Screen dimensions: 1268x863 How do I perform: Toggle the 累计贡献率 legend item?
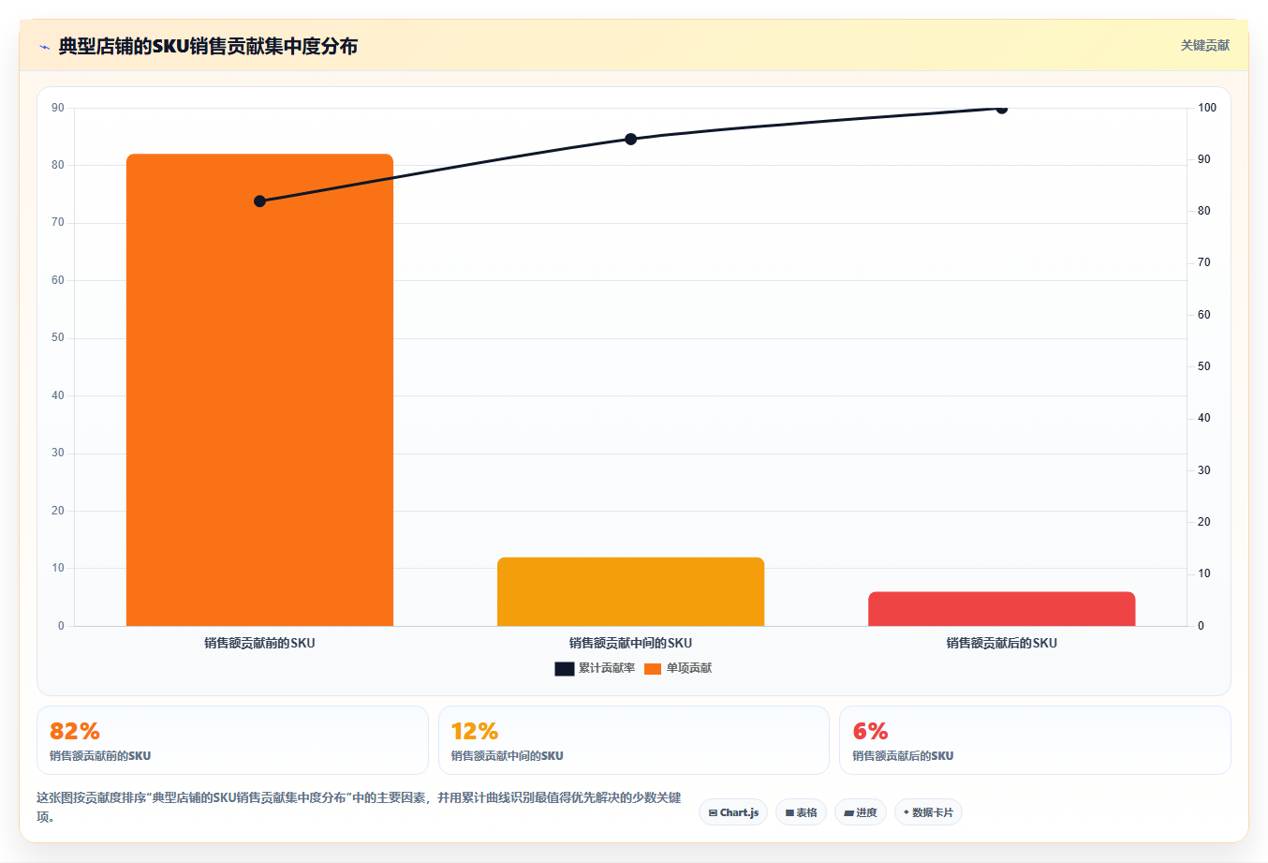click(595, 668)
